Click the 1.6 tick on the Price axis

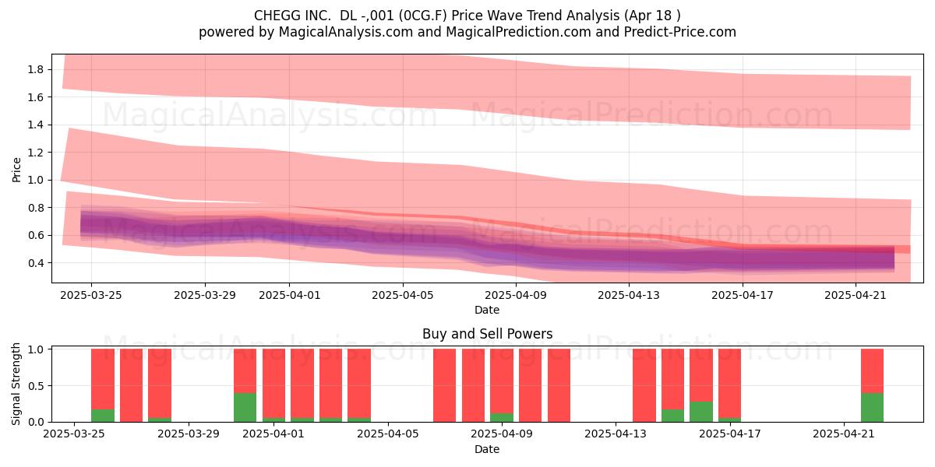coord(36,97)
